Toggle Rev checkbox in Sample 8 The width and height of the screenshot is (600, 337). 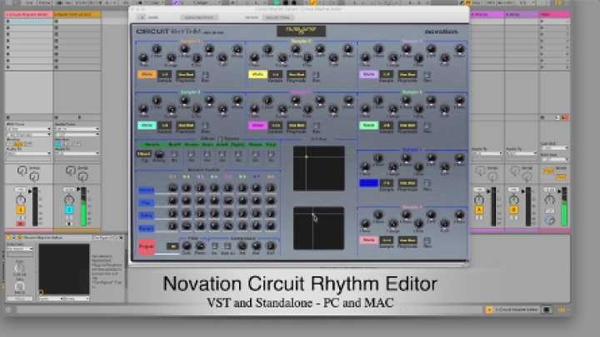pos(427,240)
